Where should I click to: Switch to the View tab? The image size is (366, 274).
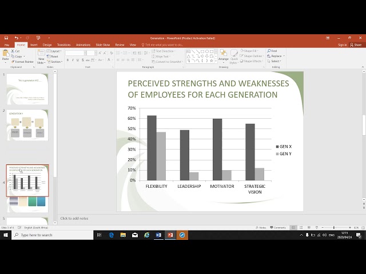133,45
